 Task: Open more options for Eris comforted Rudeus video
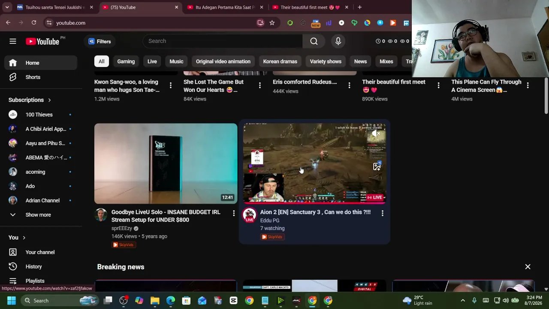(349, 85)
